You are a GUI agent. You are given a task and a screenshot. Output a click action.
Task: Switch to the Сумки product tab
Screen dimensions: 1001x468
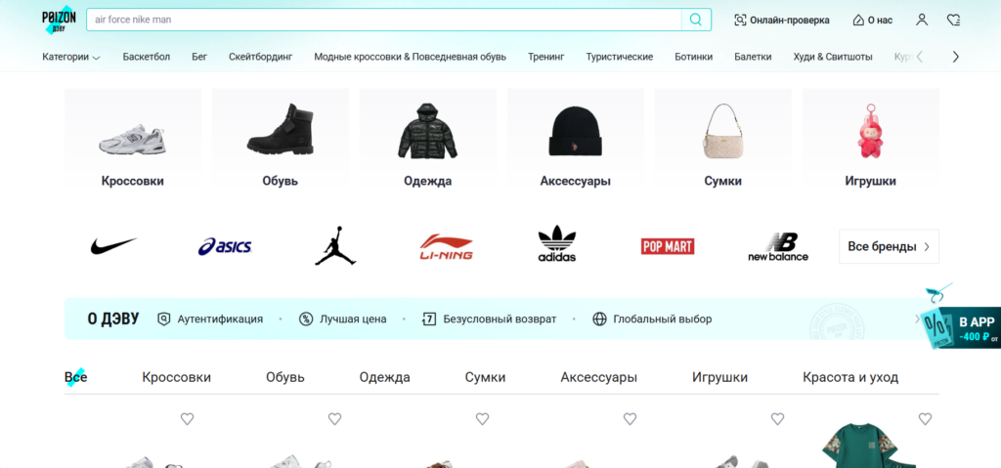tap(485, 377)
